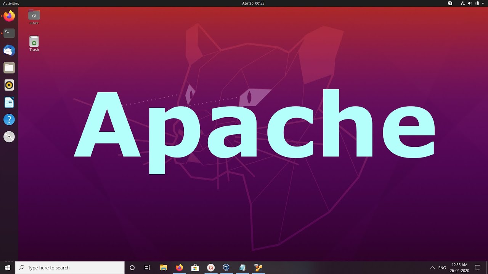
Task: Launch Thunderbird Mail from the dock
Action: 9,51
